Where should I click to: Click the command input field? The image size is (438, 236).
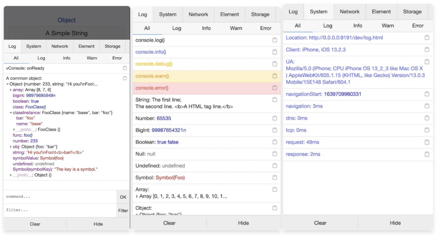pyautogui.click(x=60, y=197)
